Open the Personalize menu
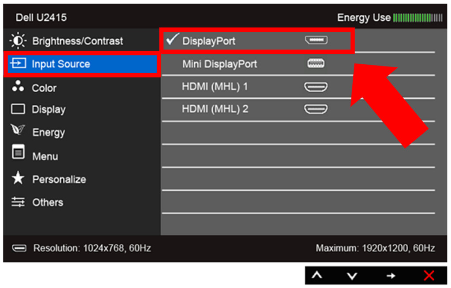The image size is (451, 288). 82,179
